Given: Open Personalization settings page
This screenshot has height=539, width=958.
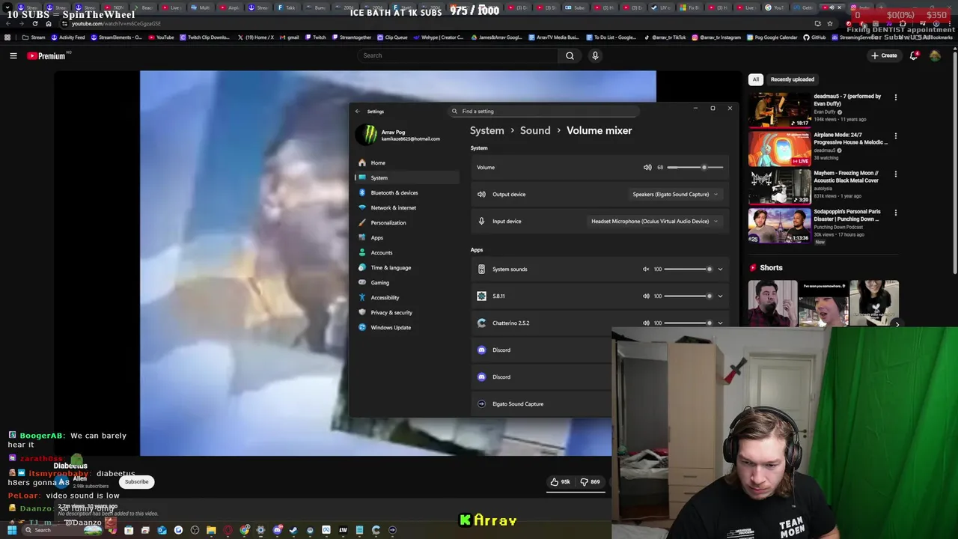Looking at the screenshot, I should coord(406,222).
